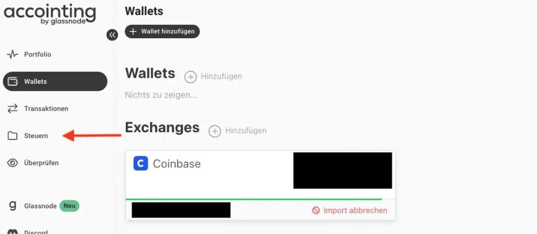Viewport: 537px width, 234px height.
Task: Click the Überprüfen eye icon
Action: (13, 163)
